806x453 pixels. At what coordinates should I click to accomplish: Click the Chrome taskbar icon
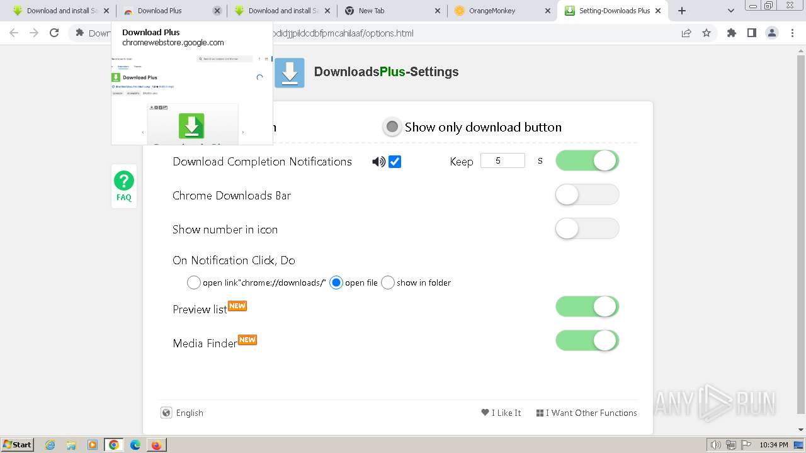113,445
